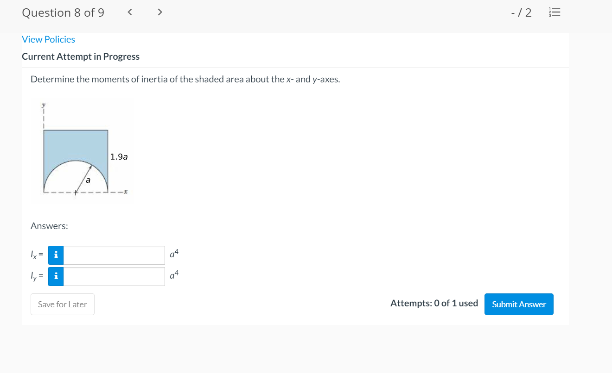The image size is (612, 373).
Task: Click the a⁴ unit beside Ix field
Action: (x=174, y=254)
